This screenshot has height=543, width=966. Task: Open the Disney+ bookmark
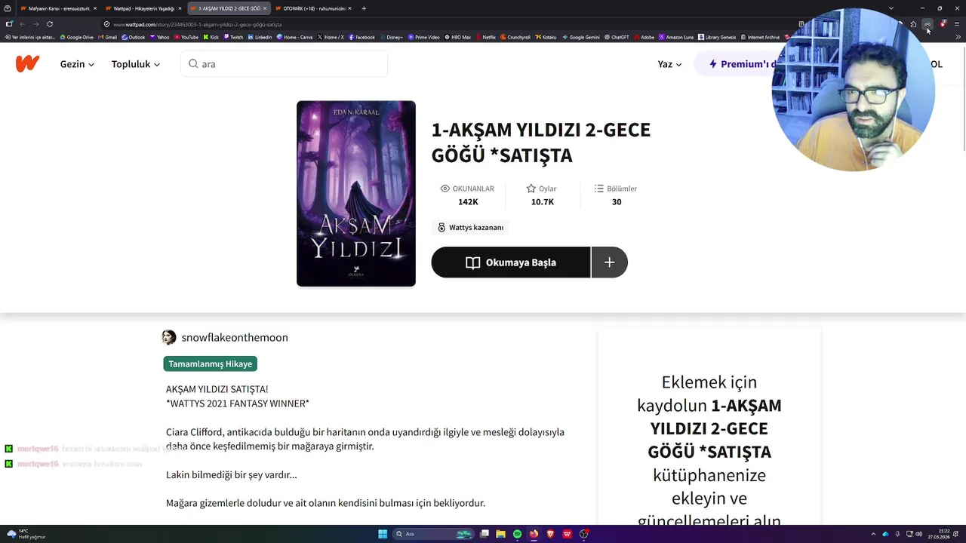(x=392, y=37)
